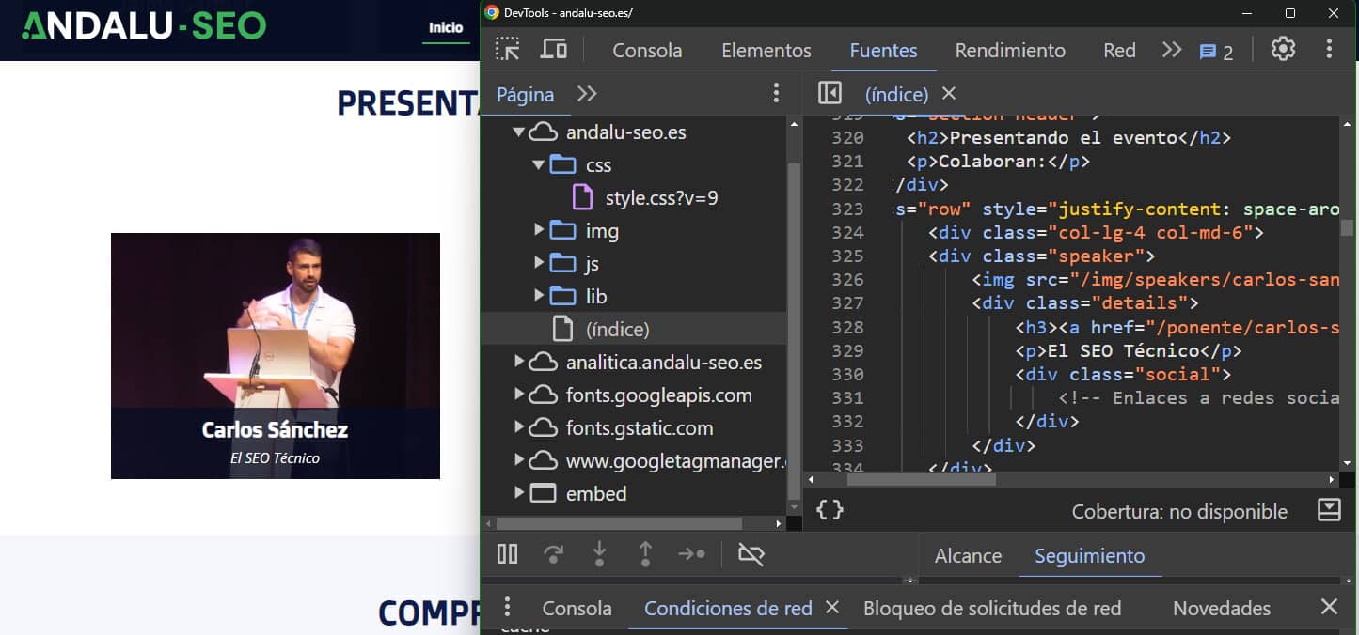This screenshot has height=635, width=1359.
Task: Hide the navigator sidebar panel icon
Action: click(830, 93)
